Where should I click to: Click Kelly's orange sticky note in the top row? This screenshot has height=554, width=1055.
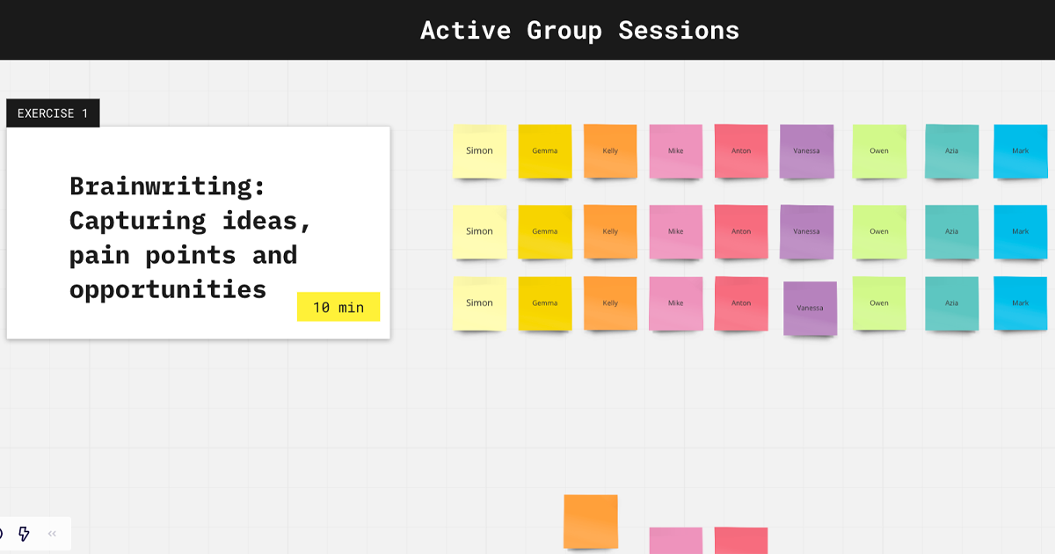[x=610, y=151]
